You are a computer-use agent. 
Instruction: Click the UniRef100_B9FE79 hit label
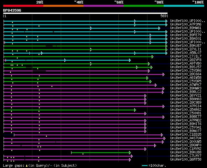[186, 35]
